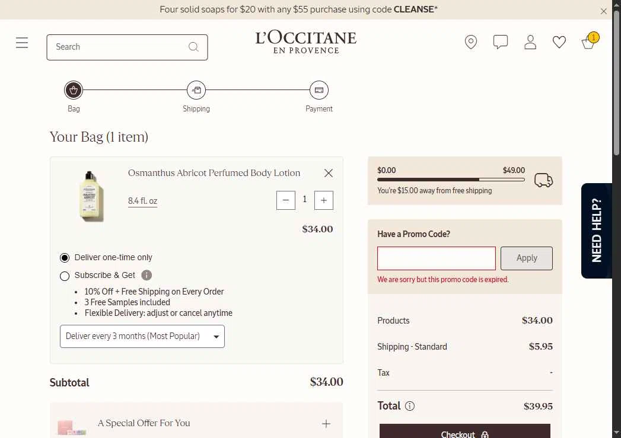Open the store locator pin icon

click(x=470, y=42)
